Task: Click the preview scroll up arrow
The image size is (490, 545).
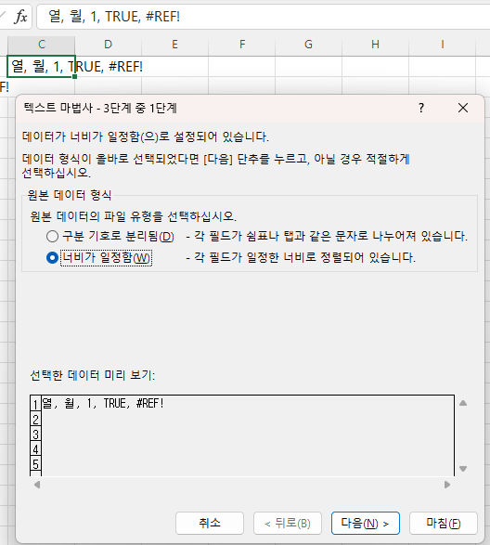Action: click(463, 403)
